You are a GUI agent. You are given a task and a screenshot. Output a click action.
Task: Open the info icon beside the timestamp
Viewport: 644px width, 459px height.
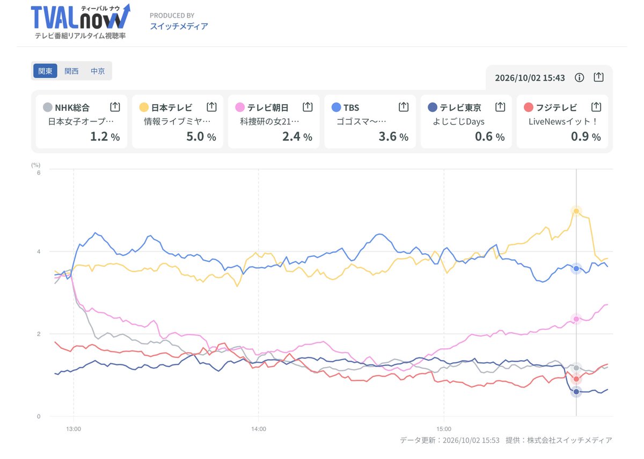[x=579, y=77]
